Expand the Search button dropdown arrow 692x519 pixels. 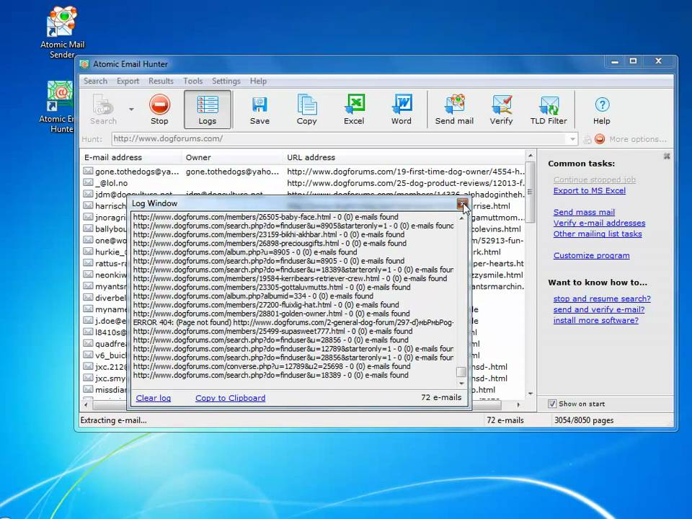[x=131, y=109]
